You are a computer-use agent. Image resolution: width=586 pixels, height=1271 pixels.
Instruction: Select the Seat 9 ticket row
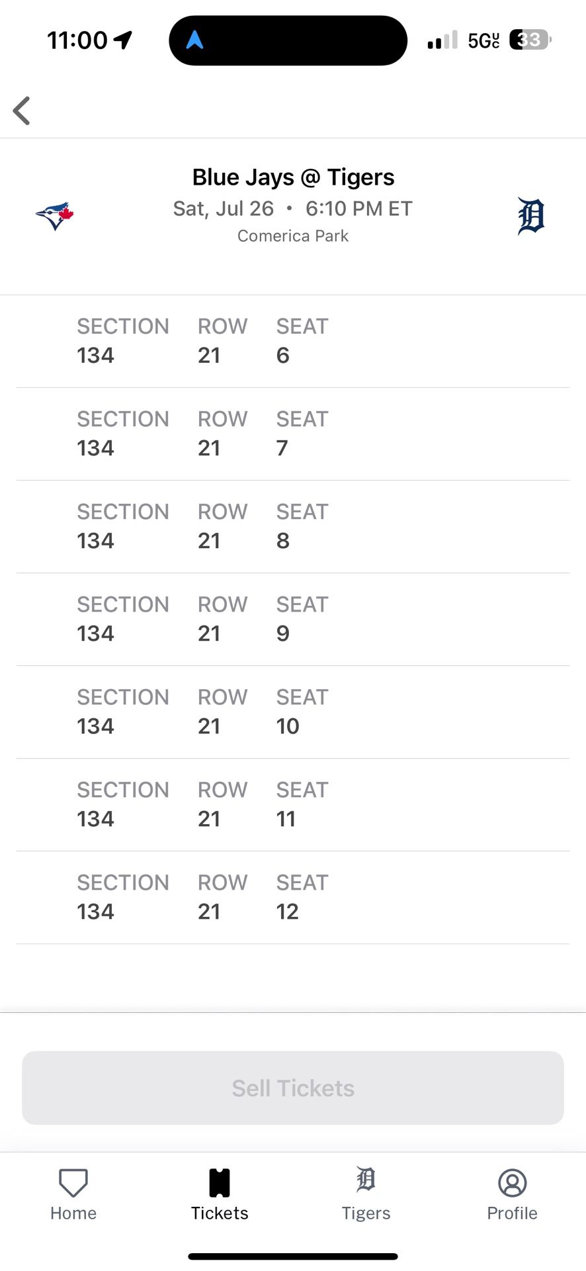(x=293, y=619)
